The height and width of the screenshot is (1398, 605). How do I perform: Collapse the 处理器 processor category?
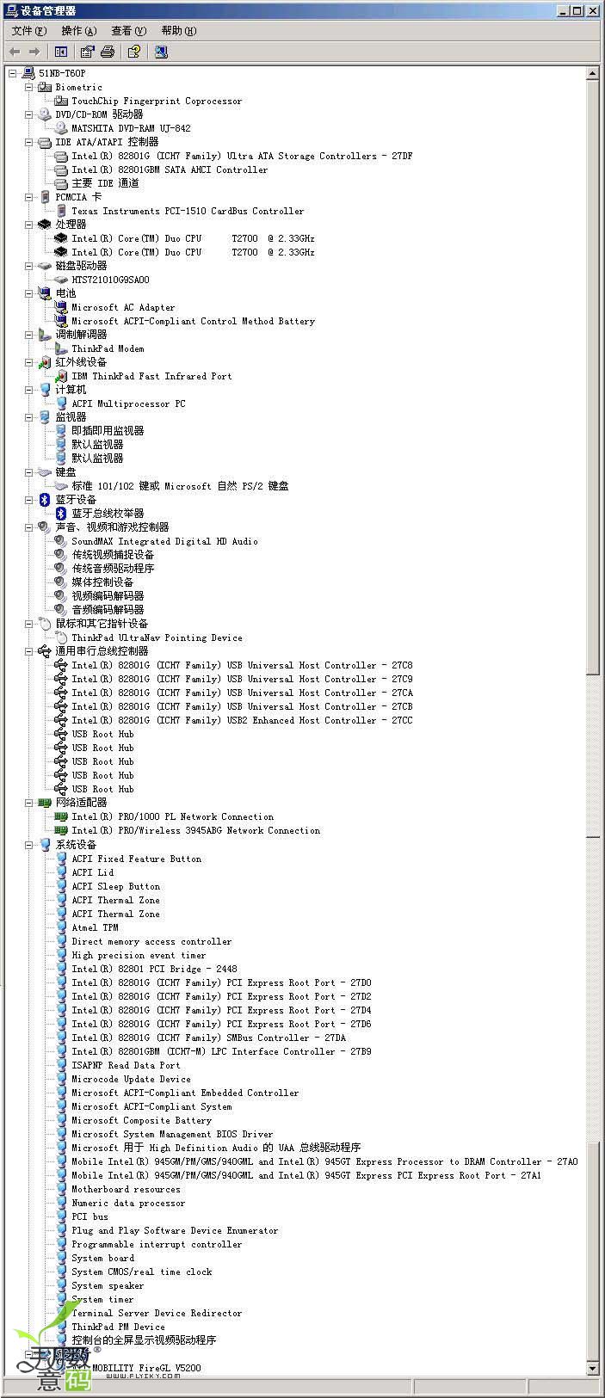pyautogui.click(x=28, y=225)
